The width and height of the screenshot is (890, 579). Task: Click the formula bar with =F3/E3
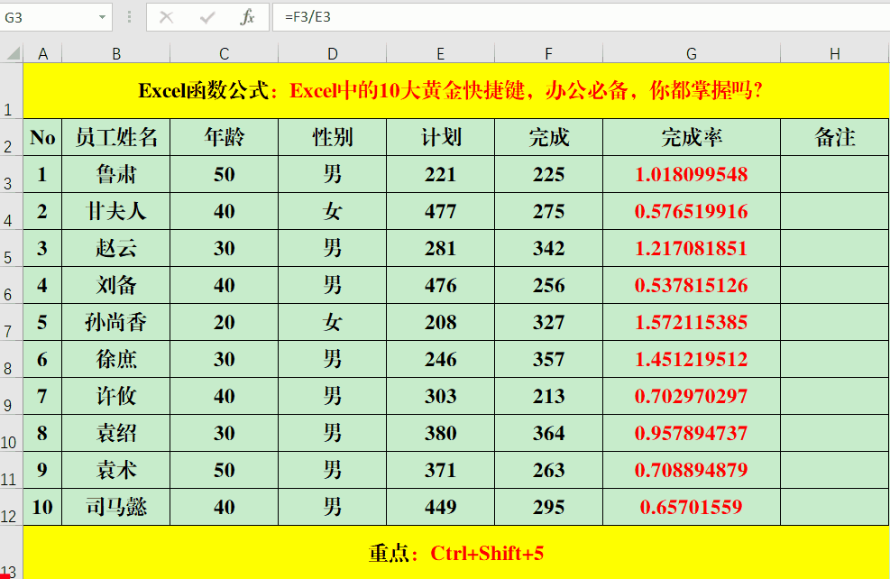pos(581,17)
